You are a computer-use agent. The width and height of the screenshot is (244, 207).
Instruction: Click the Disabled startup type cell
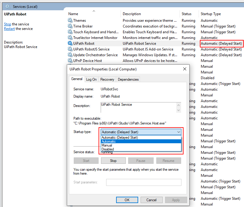coord(207,78)
